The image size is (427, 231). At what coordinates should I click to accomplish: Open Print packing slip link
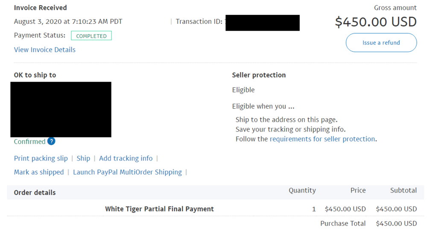coord(41,158)
